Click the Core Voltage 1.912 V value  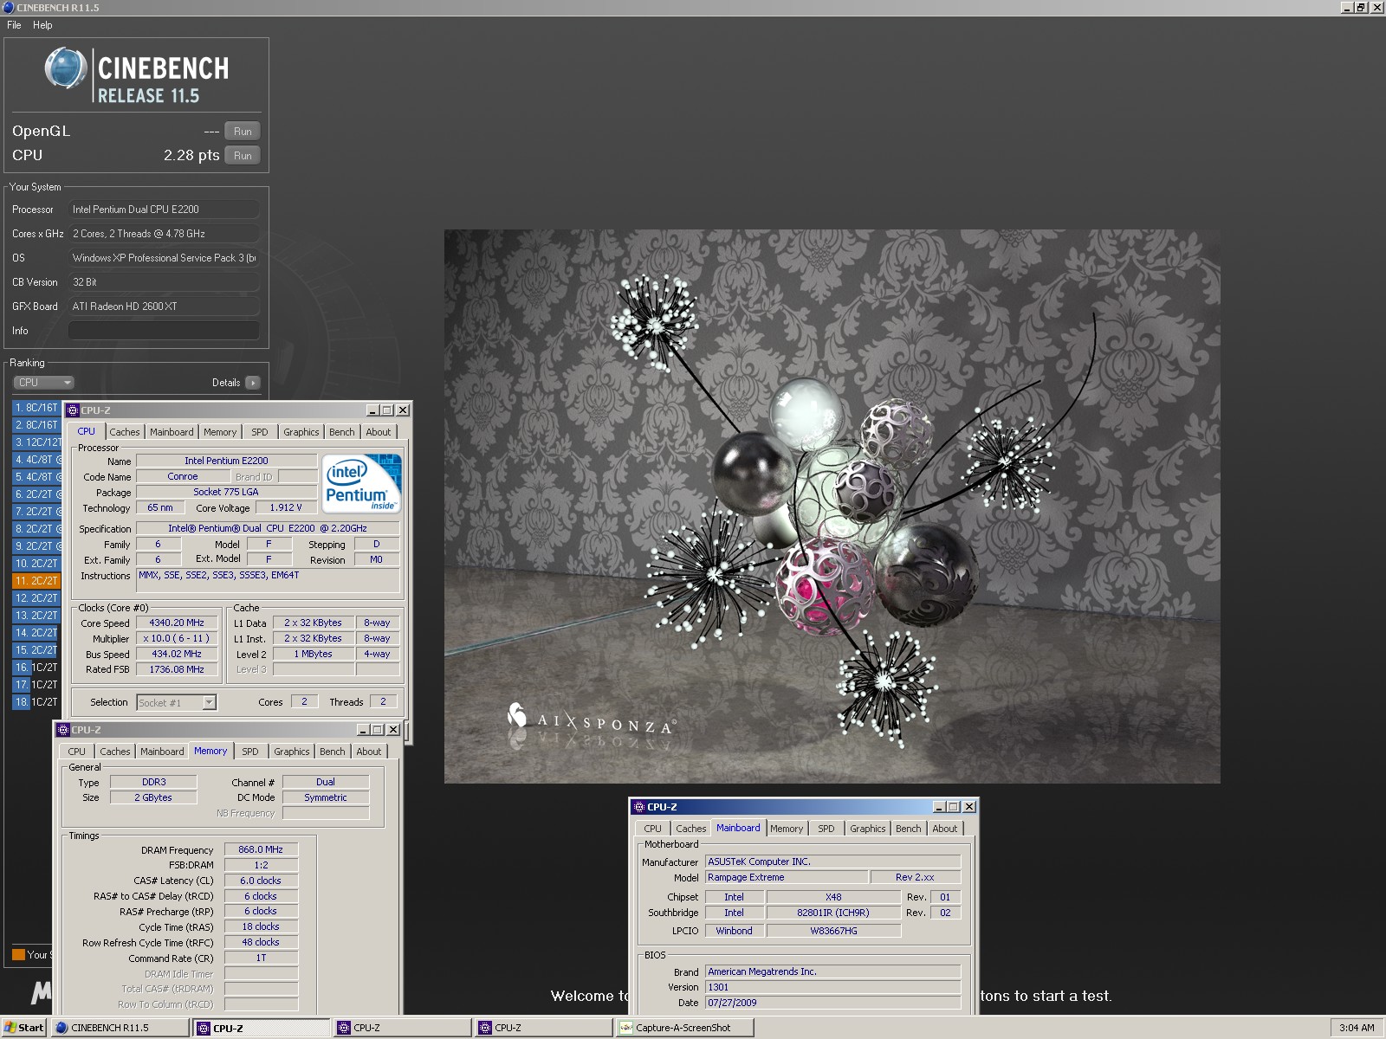pos(286,508)
